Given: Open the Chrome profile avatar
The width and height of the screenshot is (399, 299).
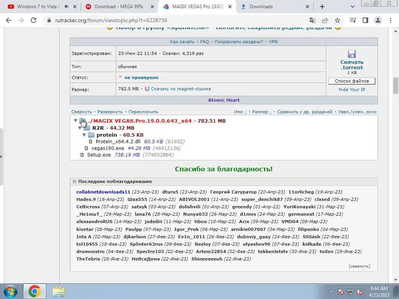Looking at the screenshot, I should pos(378,20).
